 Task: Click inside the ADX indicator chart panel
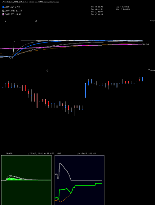79,180
